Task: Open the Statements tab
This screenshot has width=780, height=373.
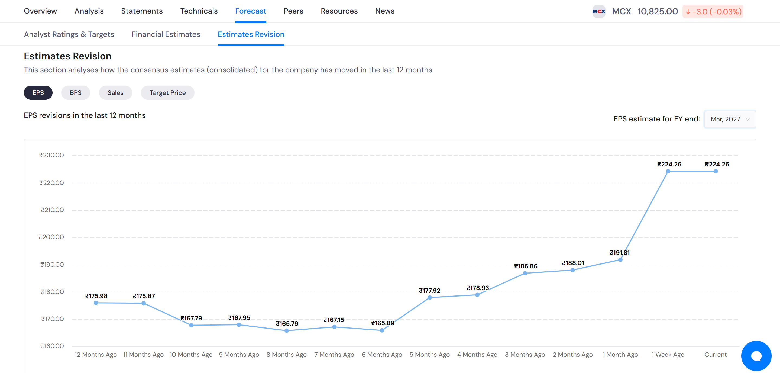Action: pyautogui.click(x=142, y=11)
